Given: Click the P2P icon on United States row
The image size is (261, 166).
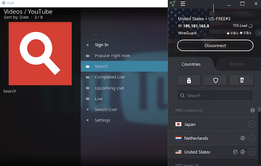Looking at the screenshot, I should coord(243,152).
